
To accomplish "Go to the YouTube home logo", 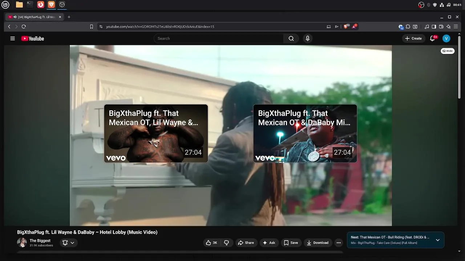I will click(33, 38).
